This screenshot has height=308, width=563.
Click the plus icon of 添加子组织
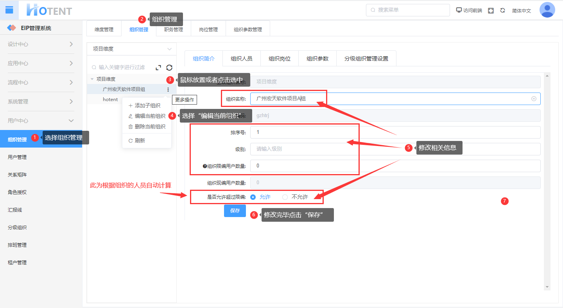(131, 105)
